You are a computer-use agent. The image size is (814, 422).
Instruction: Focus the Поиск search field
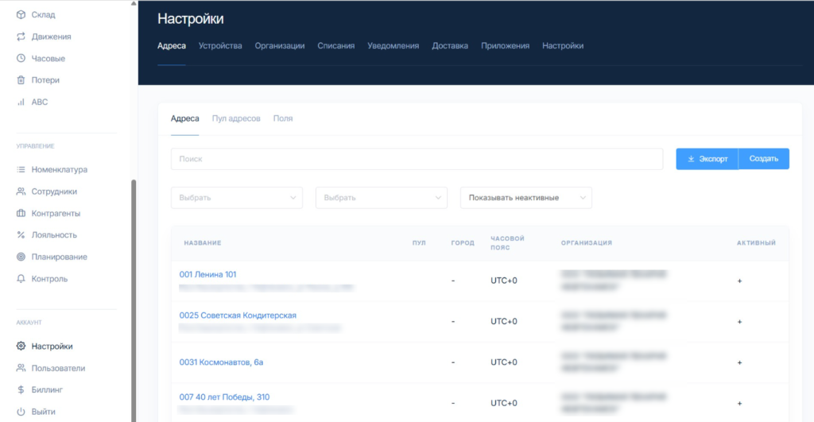click(417, 159)
